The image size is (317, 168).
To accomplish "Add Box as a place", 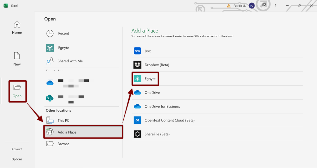I will [217, 51].
